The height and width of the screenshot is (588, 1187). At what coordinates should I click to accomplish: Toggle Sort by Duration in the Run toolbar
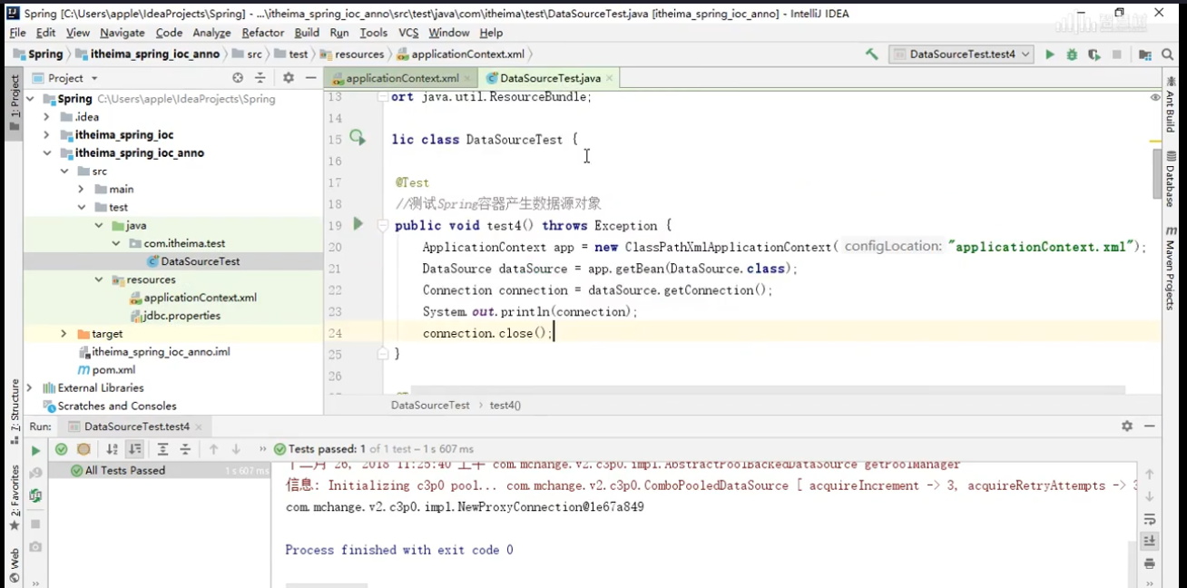pos(134,449)
